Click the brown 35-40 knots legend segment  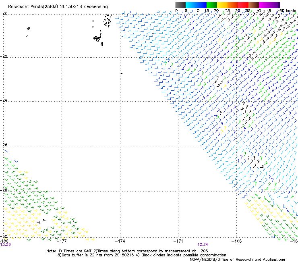point(254,5)
